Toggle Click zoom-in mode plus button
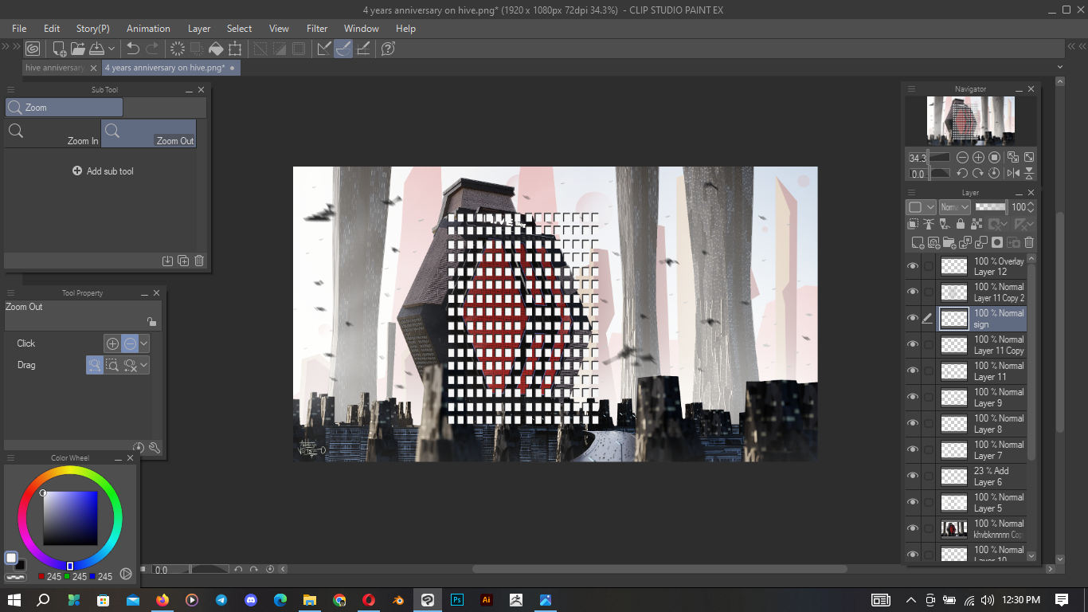This screenshot has width=1088, height=612. (x=112, y=343)
